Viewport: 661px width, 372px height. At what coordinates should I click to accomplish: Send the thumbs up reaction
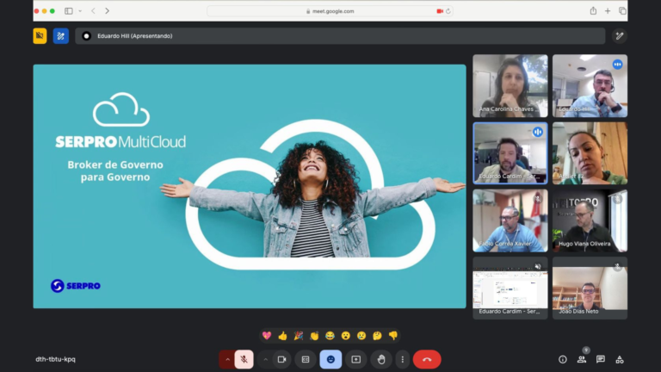coord(282,336)
